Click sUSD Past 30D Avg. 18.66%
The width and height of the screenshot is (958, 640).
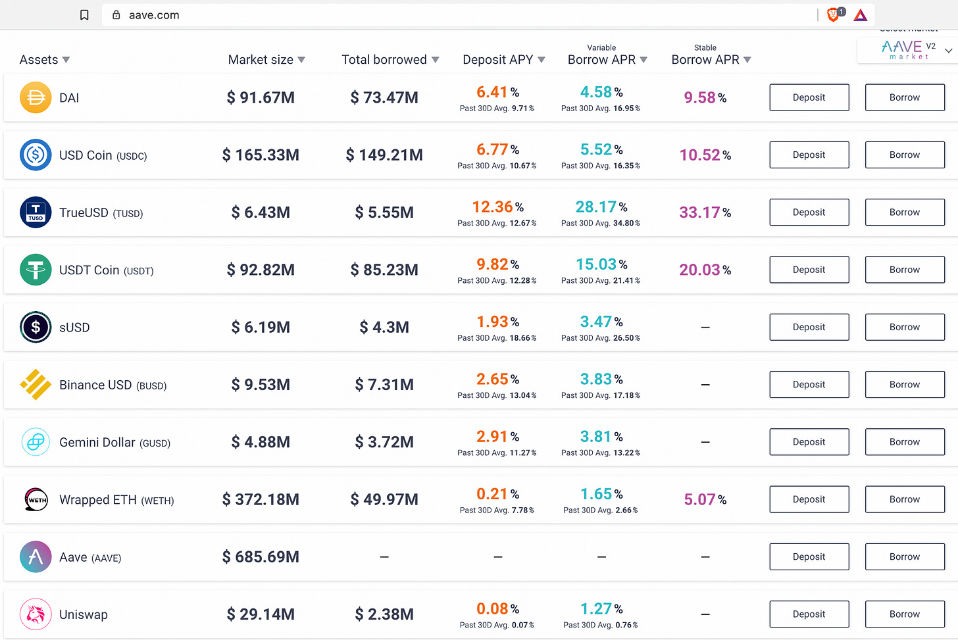point(497,338)
